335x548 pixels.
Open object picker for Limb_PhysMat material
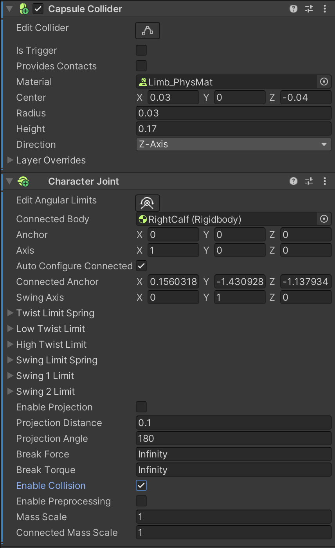click(324, 82)
